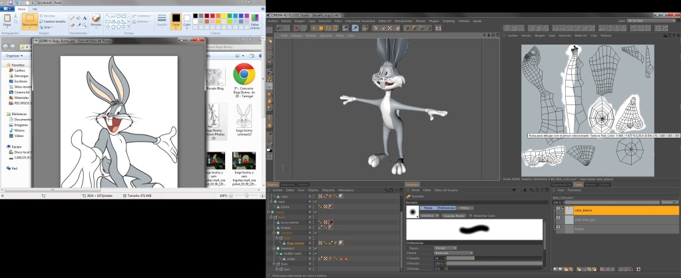Open the Archivo menu in Cinema 4D

click(272, 21)
